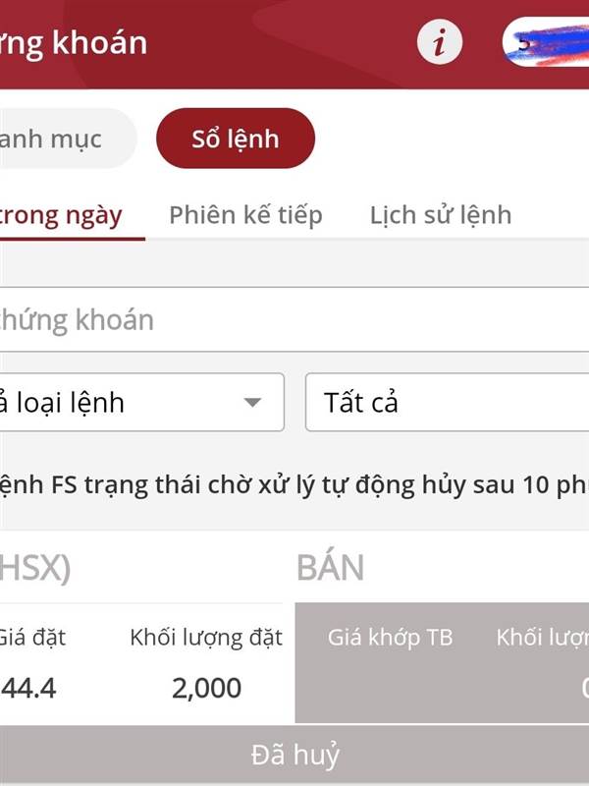Switch to the 'Danh mục' pill

coord(59,139)
